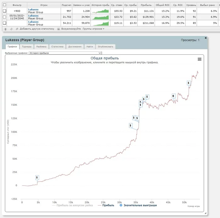The height and width of the screenshot is (218, 220).
Task: Toggle 'Прибыль' legend series
Action: (106, 205)
